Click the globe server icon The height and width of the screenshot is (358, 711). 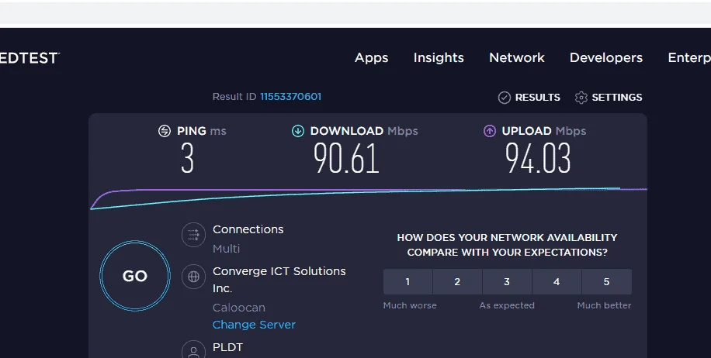pyautogui.click(x=193, y=277)
